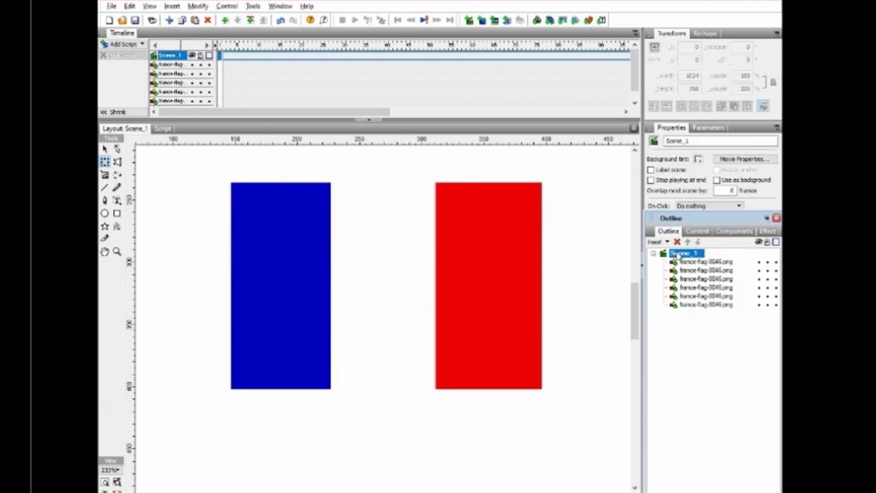
Task: Select the star AutoShape tool
Action: [x=105, y=227]
